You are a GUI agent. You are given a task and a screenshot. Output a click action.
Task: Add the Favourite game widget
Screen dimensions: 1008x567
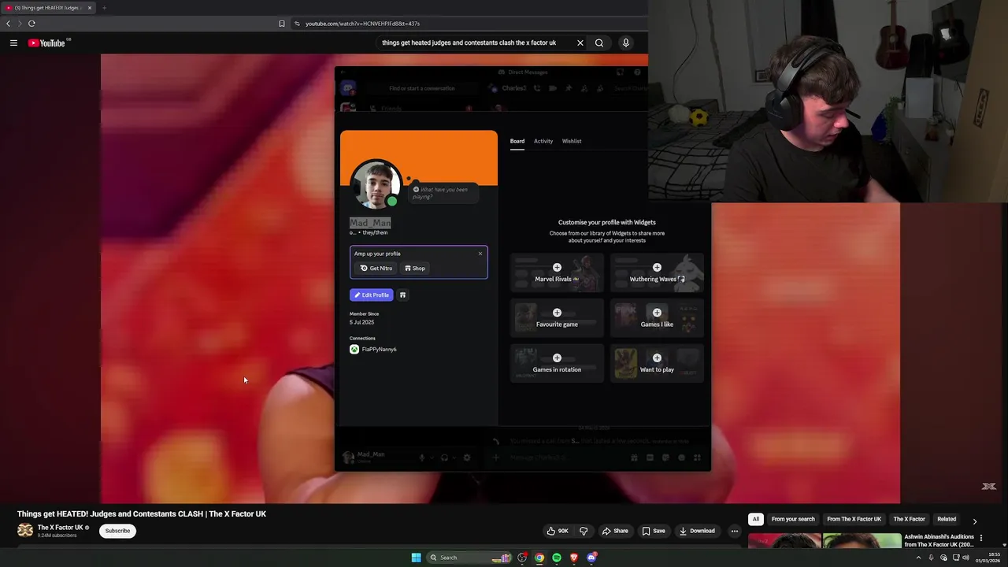pyautogui.click(x=557, y=318)
